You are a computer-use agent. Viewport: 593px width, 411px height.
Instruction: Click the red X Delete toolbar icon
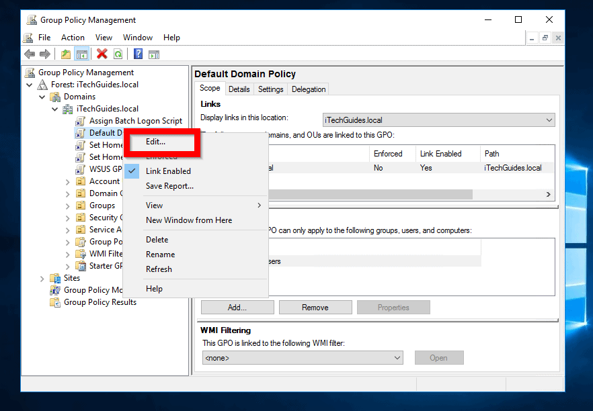(x=101, y=54)
